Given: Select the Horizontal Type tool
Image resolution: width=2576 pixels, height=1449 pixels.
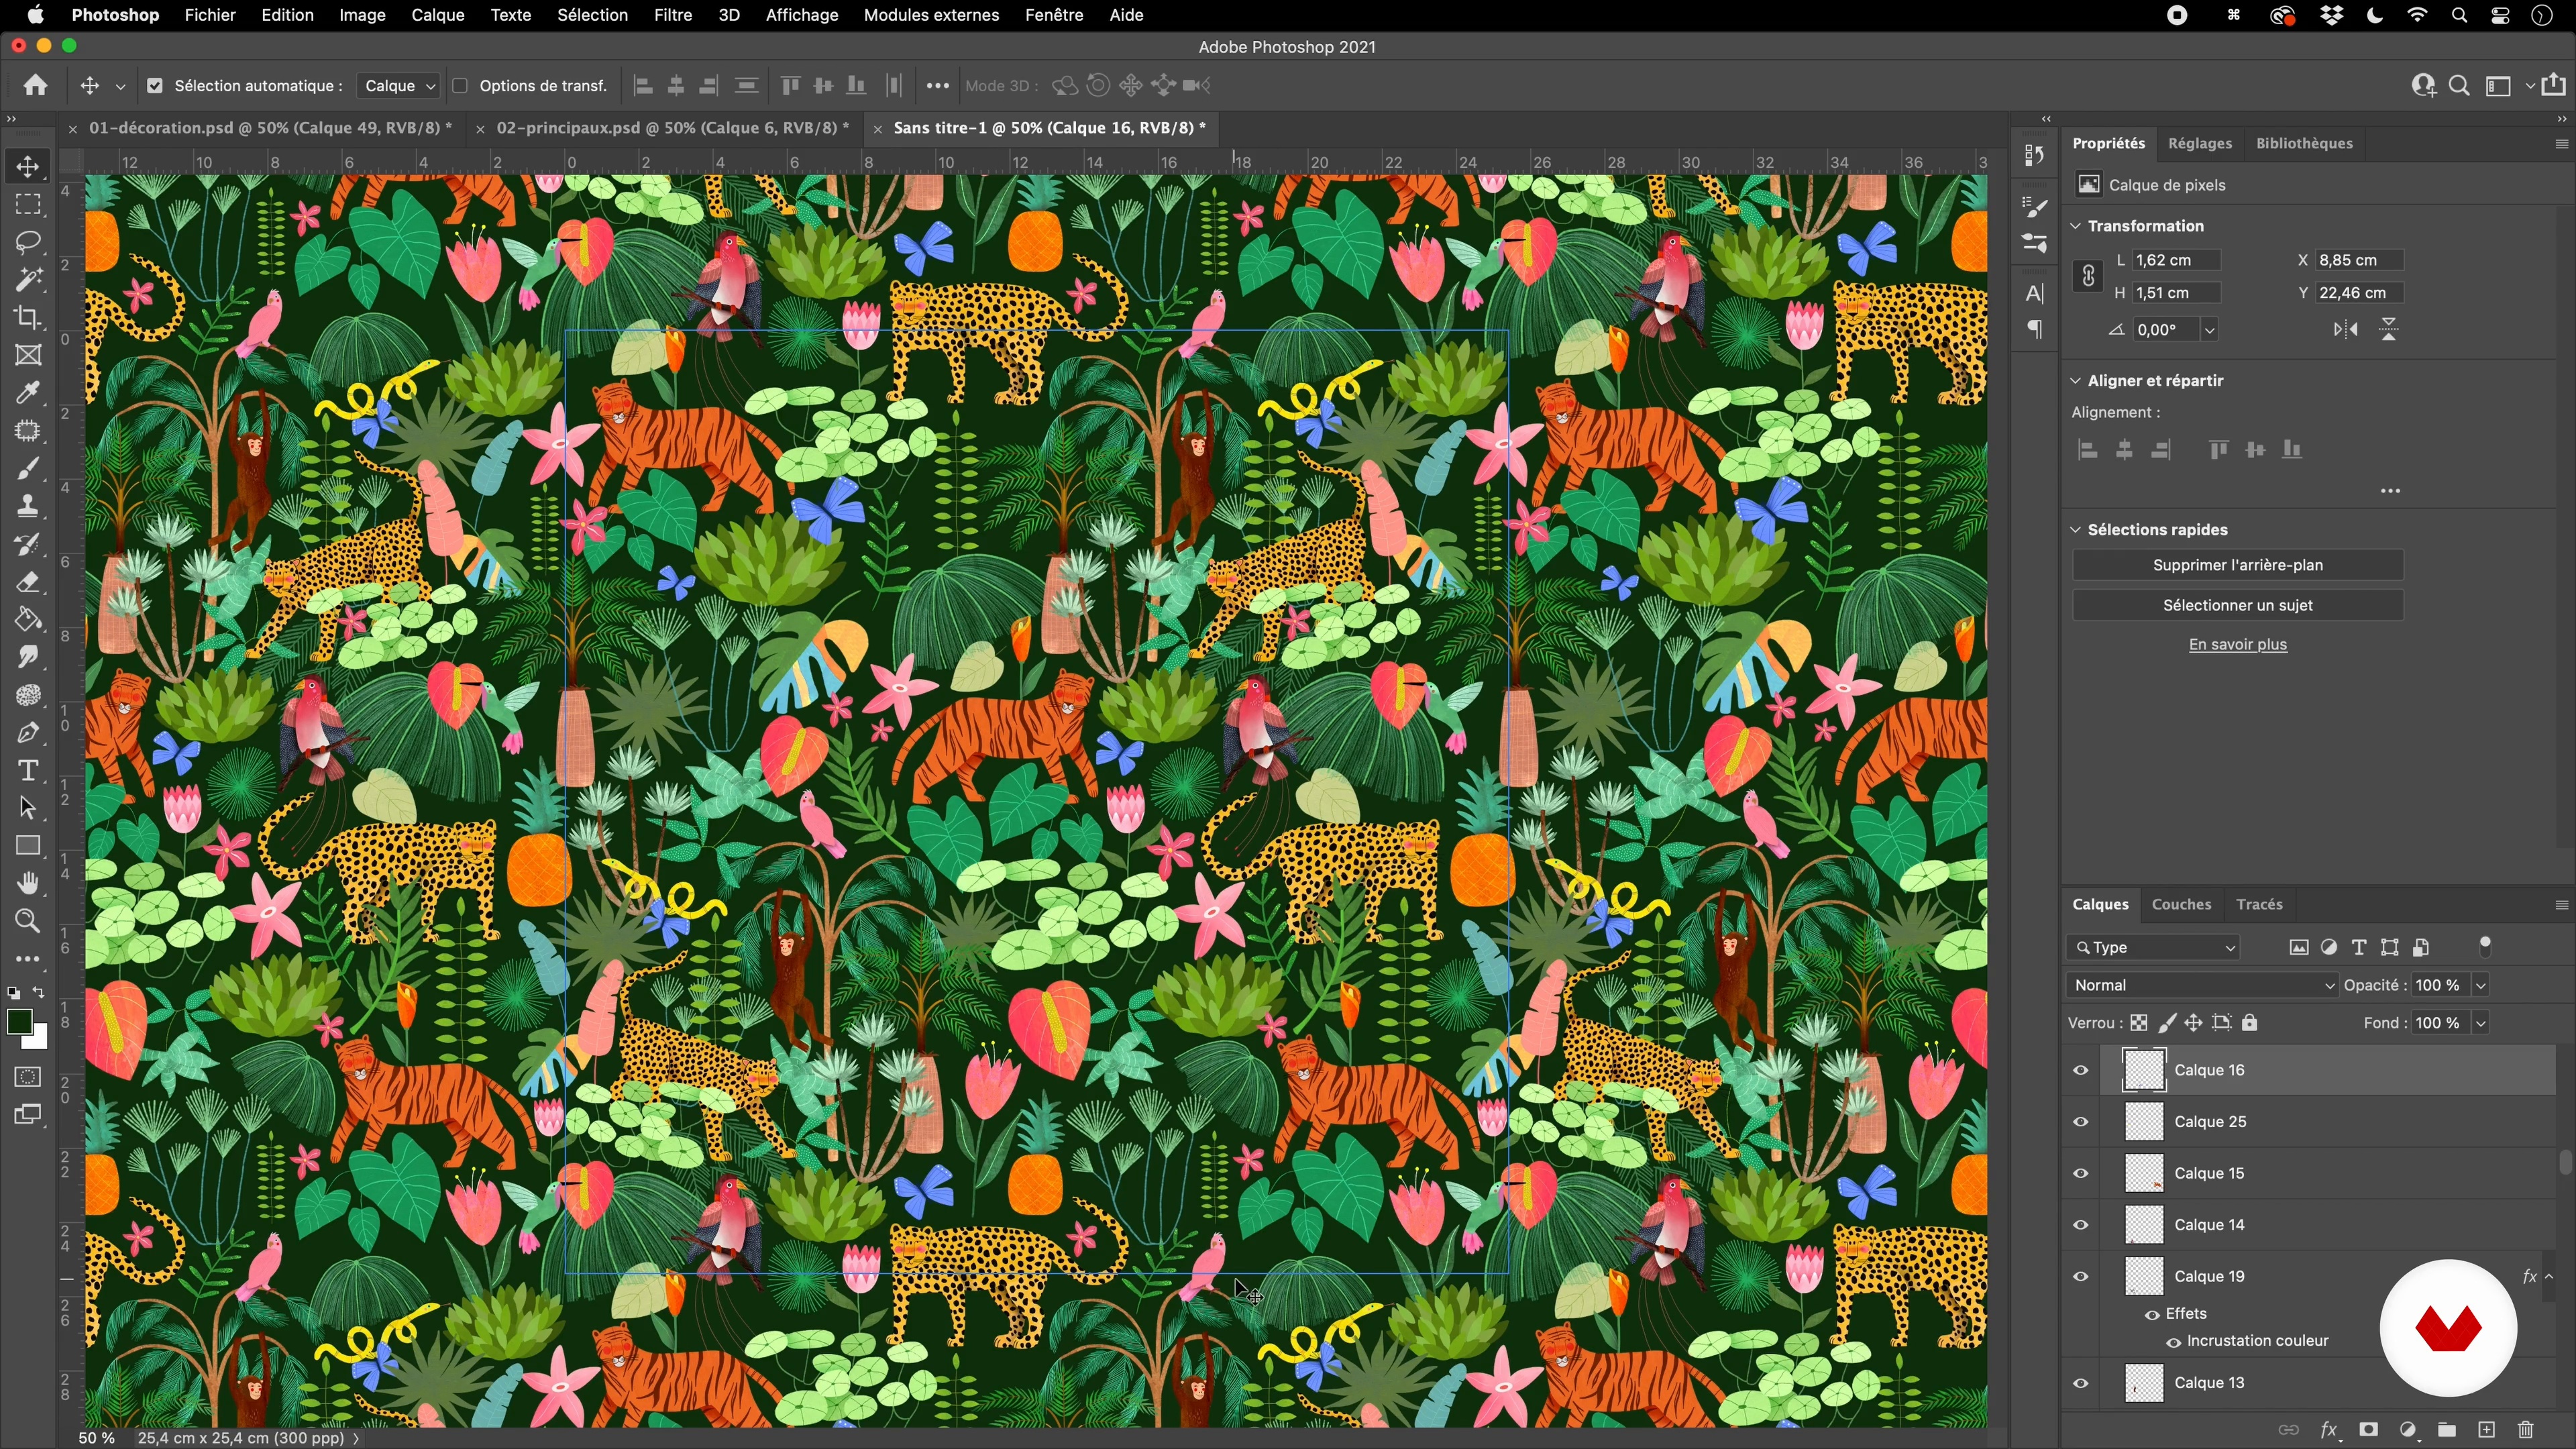Looking at the screenshot, I should pyautogui.click(x=28, y=771).
